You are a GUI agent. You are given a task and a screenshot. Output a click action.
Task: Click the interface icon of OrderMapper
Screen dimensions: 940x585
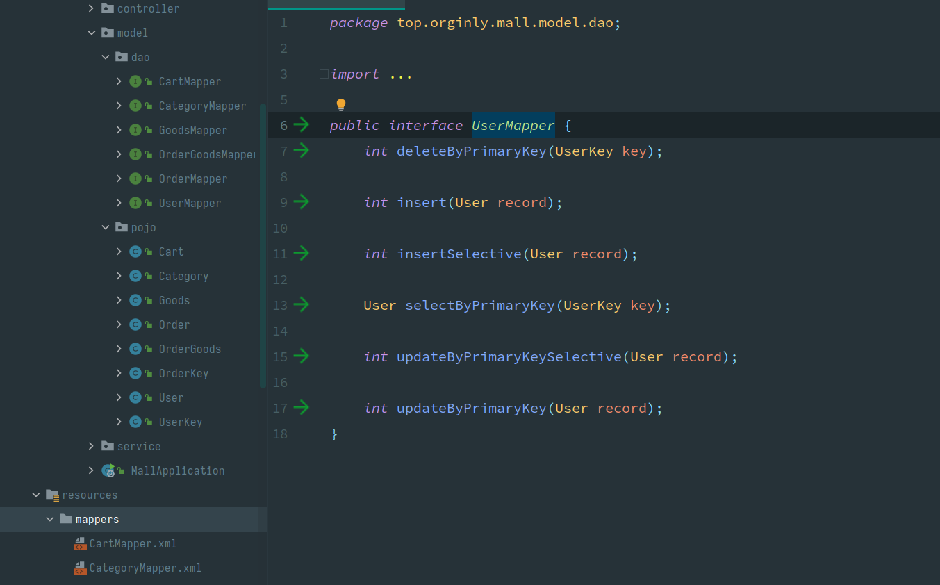click(x=135, y=179)
